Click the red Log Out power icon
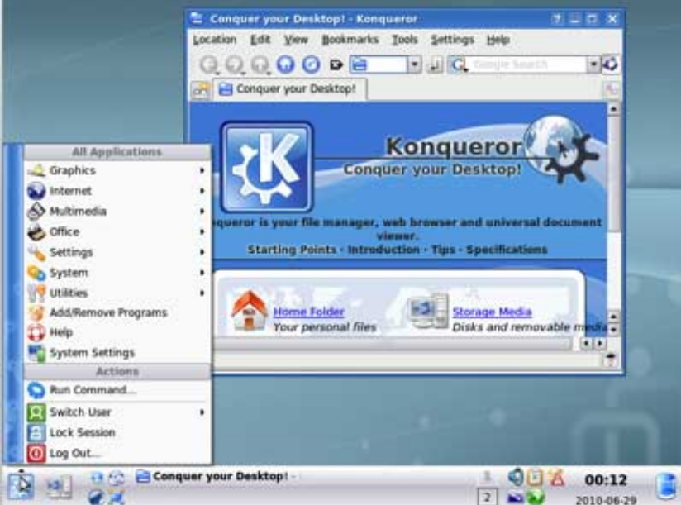Image resolution: width=681 pixels, height=505 pixels. [x=36, y=453]
